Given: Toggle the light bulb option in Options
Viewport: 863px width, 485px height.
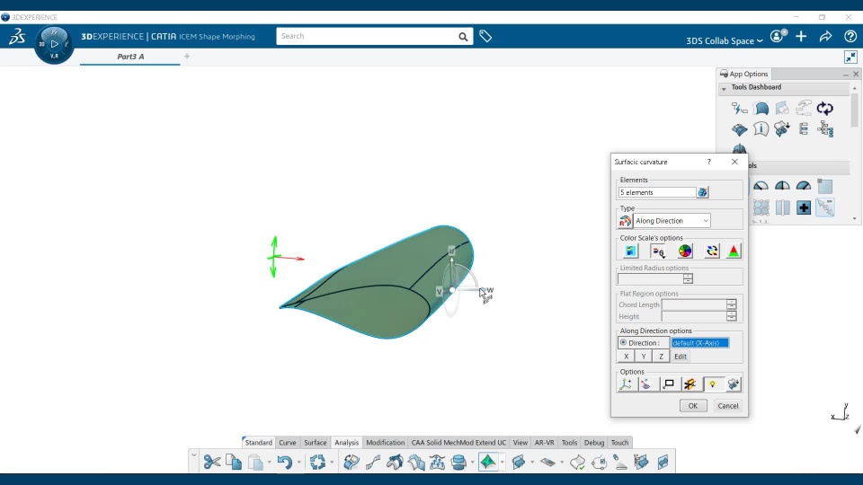Looking at the screenshot, I should coord(712,384).
